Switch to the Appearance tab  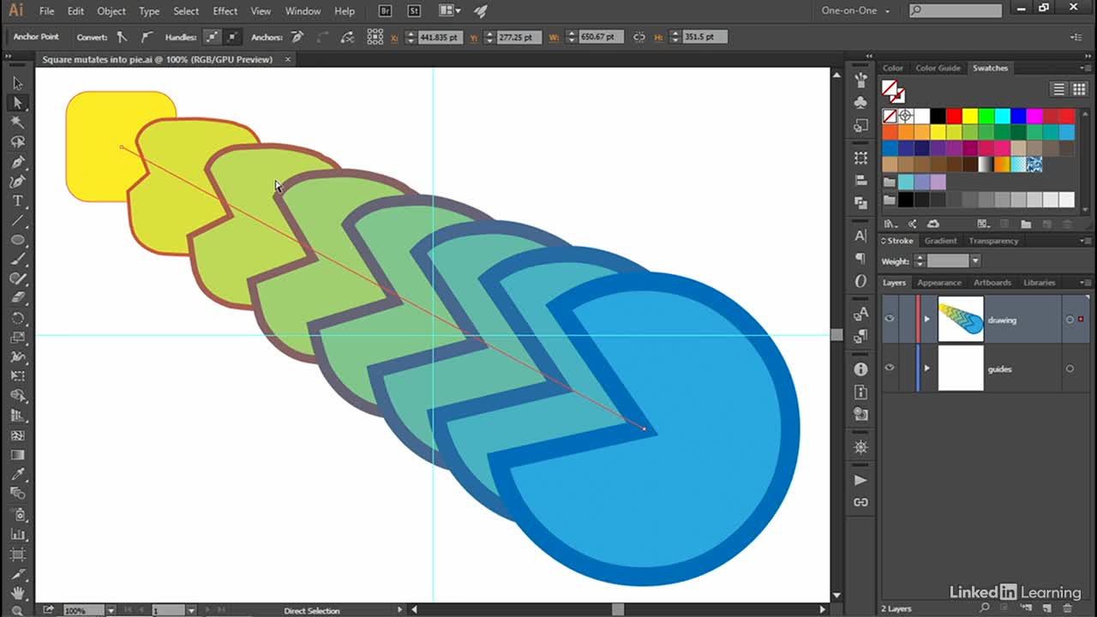click(939, 282)
